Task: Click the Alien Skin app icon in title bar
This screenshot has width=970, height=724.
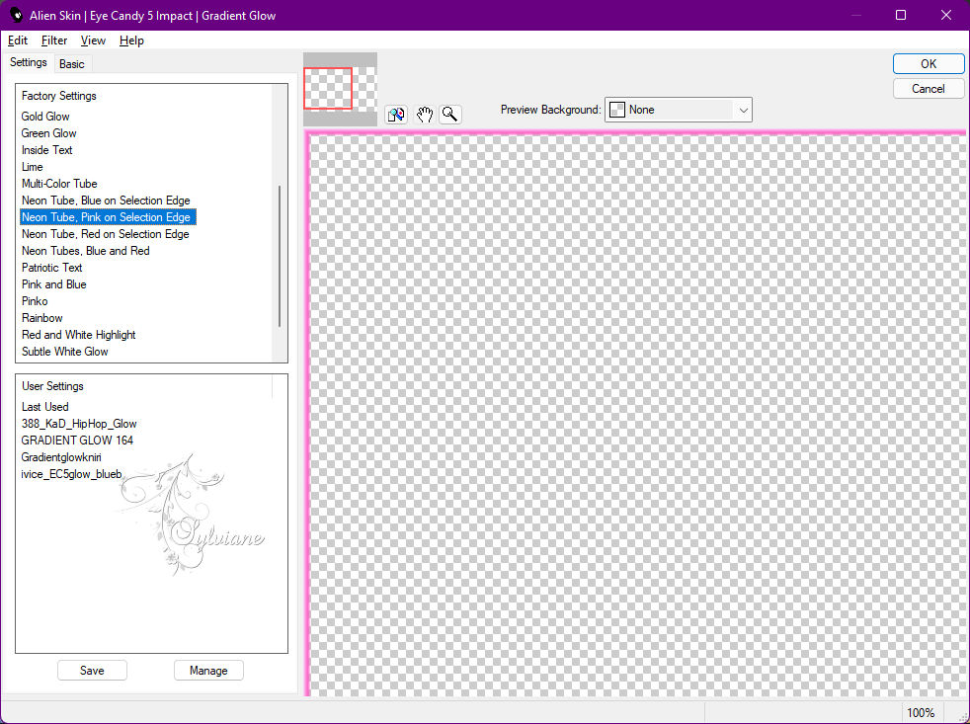Action: click(x=16, y=16)
